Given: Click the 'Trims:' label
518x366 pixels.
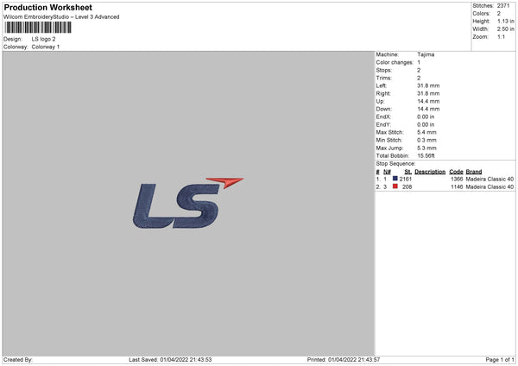Looking at the screenshot, I should (384, 78).
